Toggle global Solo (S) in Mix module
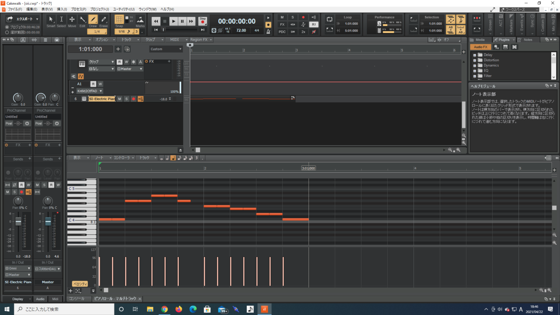Screen dimensions: 560x315 [x=293, y=17]
